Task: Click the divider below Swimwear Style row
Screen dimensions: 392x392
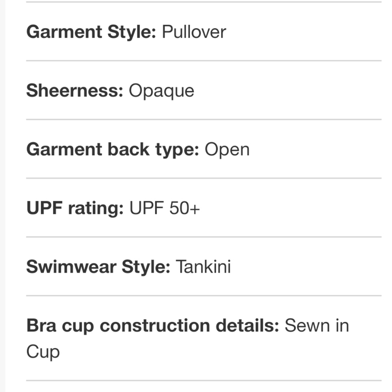Action: coord(204,296)
